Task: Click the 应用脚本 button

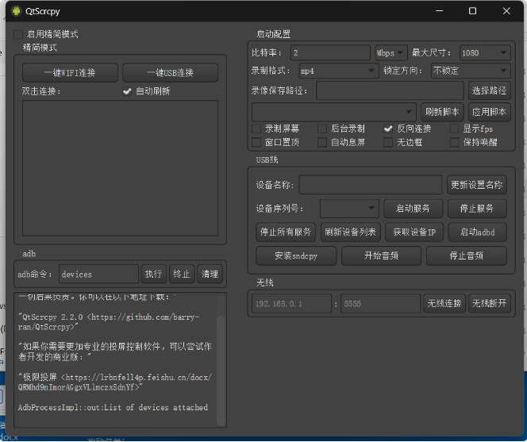Action: point(490,112)
